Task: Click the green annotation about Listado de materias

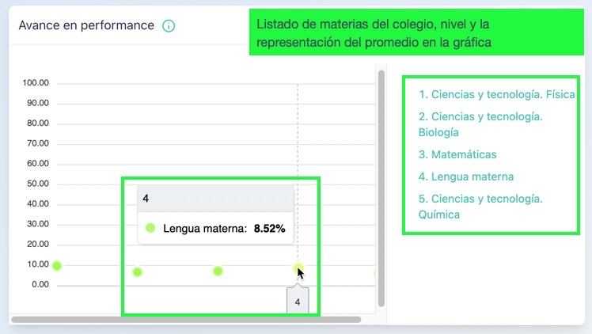Action: tap(417, 32)
